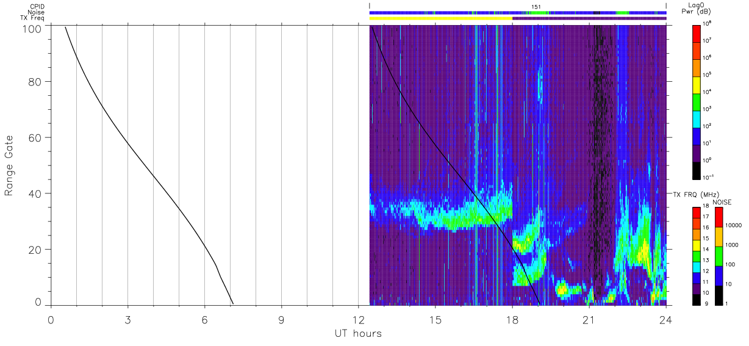Click the 151 CPID value label
This screenshot has width=749, height=346.
(536, 6)
